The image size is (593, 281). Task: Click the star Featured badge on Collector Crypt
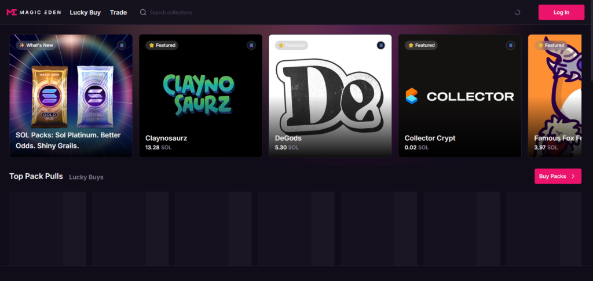[421, 45]
